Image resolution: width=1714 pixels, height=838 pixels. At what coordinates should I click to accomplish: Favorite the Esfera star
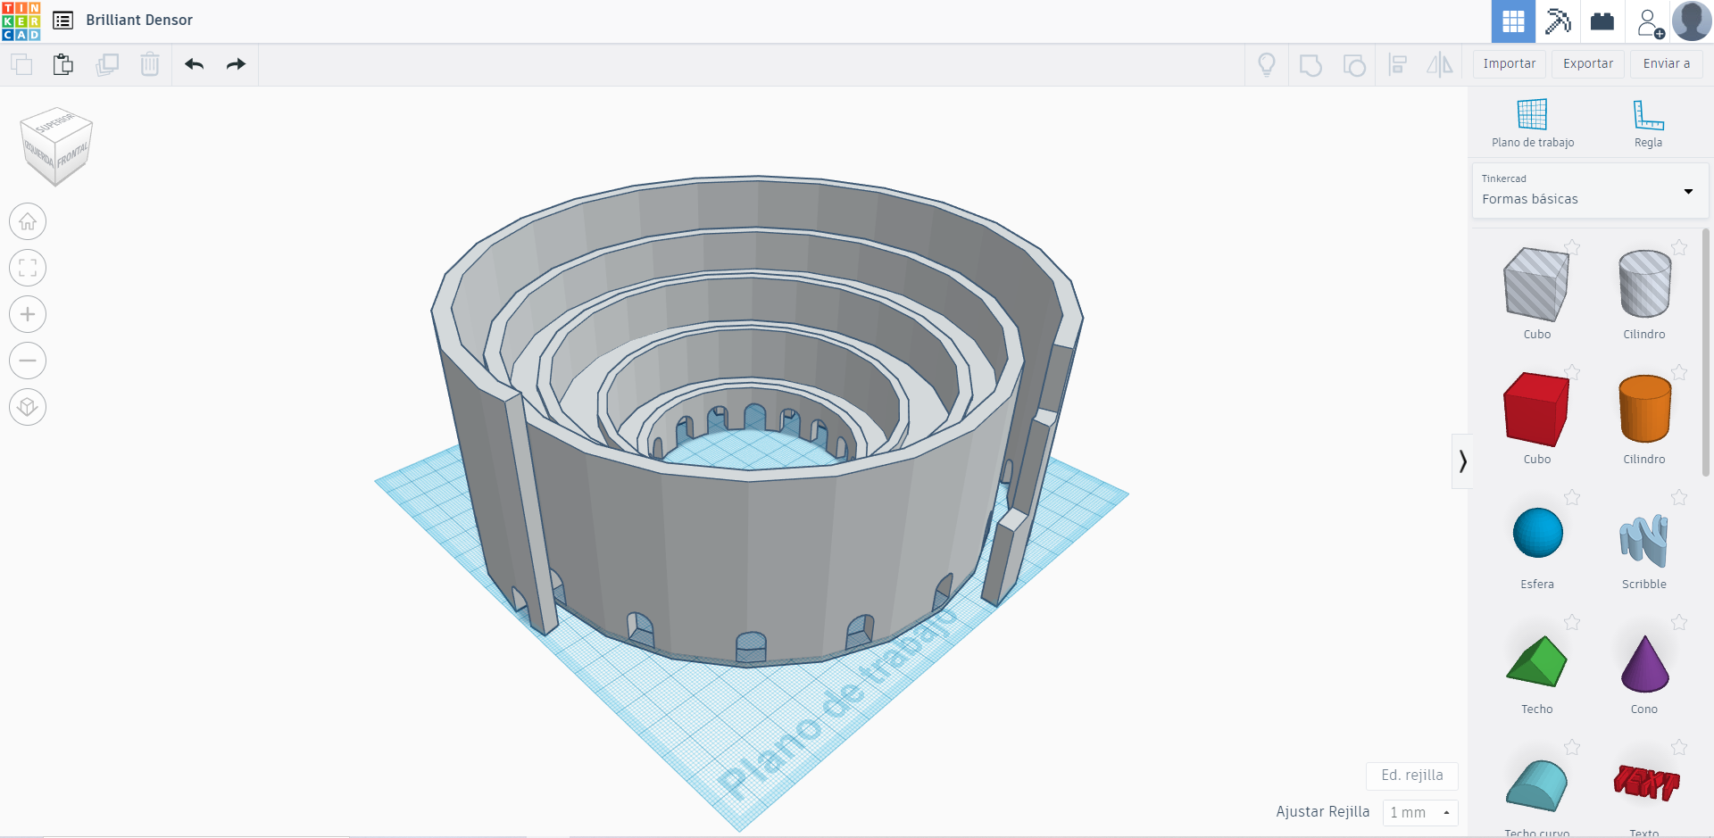pos(1572,497)
